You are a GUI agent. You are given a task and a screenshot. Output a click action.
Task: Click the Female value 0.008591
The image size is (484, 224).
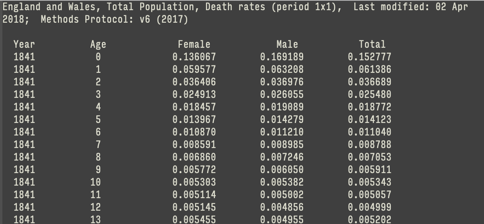[194, 145]
